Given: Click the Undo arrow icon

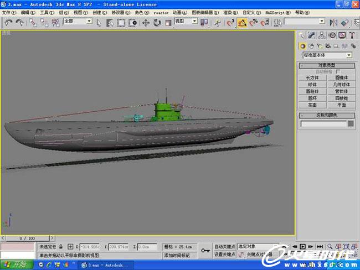Looking at the screenshot, I should point(8,23).
